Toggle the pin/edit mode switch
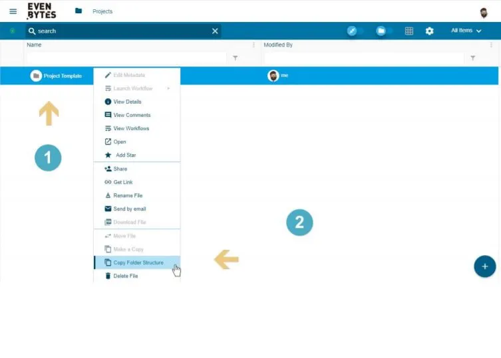This screenshot has height=358, width=501. click(355, 31)
